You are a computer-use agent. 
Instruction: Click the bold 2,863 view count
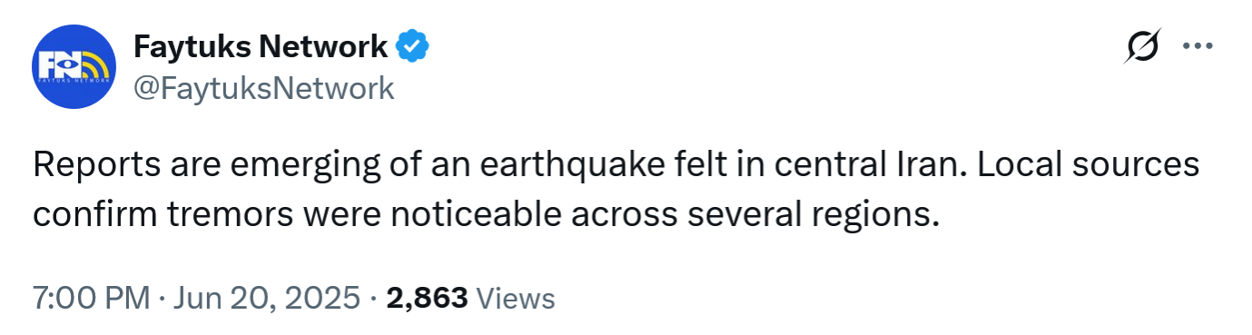click(x=428, y=298)
